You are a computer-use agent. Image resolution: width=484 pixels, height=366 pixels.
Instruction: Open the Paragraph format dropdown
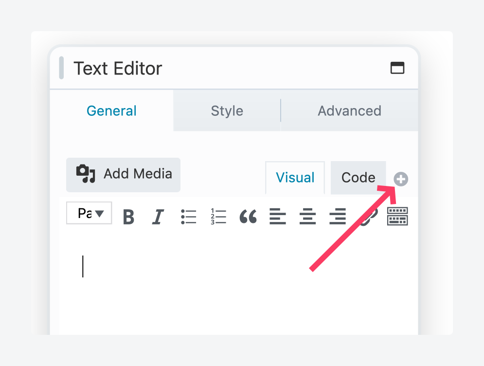pyautogui.click(x=89, y=213)
